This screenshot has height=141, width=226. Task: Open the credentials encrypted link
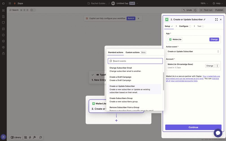(193, 77)
